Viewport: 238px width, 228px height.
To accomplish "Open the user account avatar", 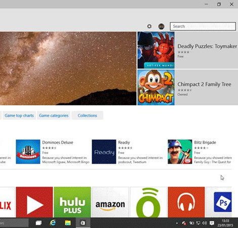I will (161, 26).
